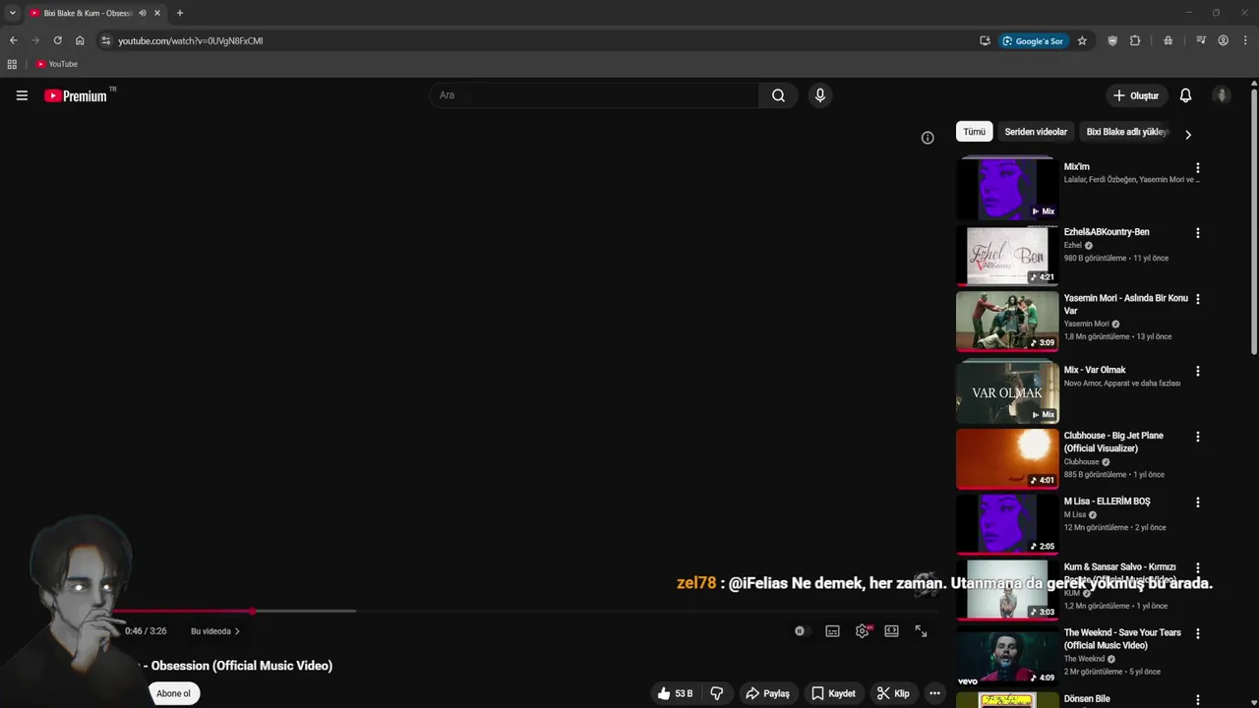Open the notifications bell
1259x708 pixels.
click(1185, 95)
